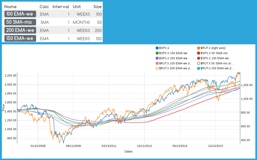Click the 03/13/2011 date axis label
The image size is (257, 160).
(109, 146)
